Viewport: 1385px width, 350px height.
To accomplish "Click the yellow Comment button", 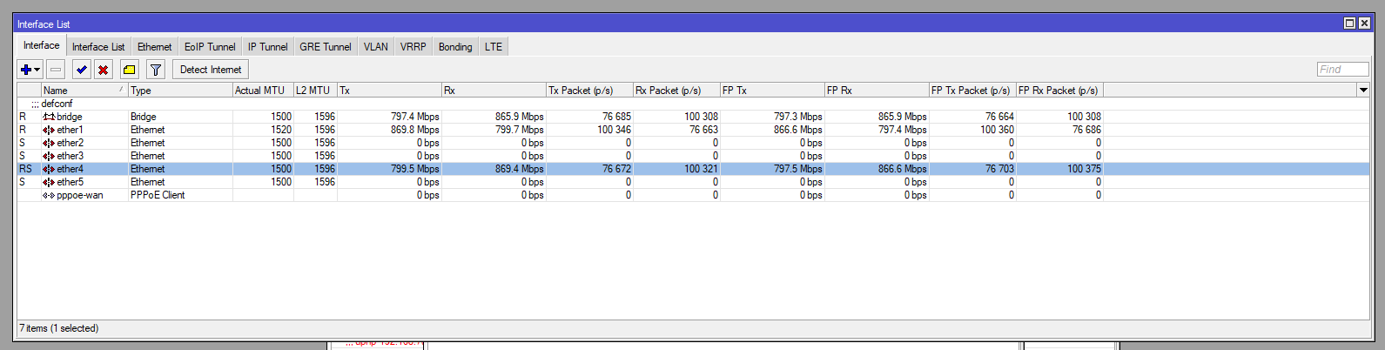I will (130, 70).
